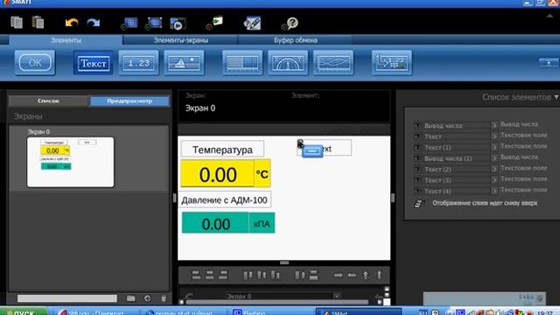Open the arrow button next to Вывод числа (1)
Viewport: 560px width, 315px height.
coord(493,157)
